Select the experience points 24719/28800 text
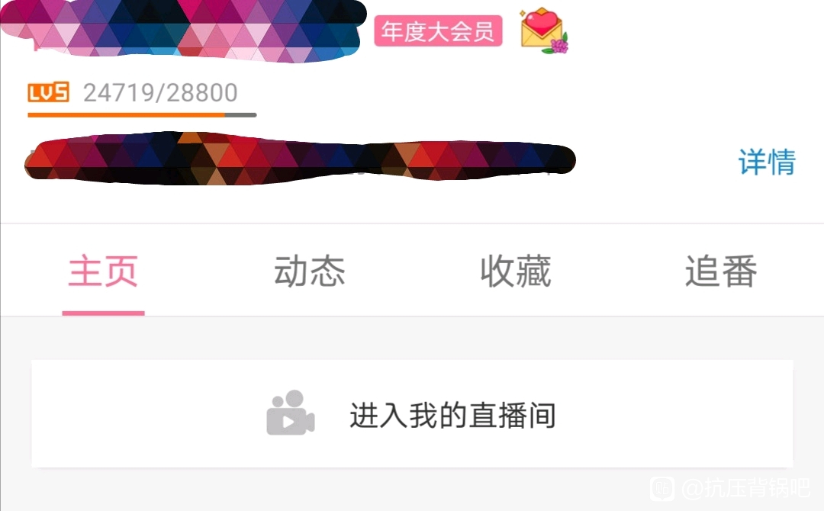Screen dimensions: 824x511 tap(160, 92)
